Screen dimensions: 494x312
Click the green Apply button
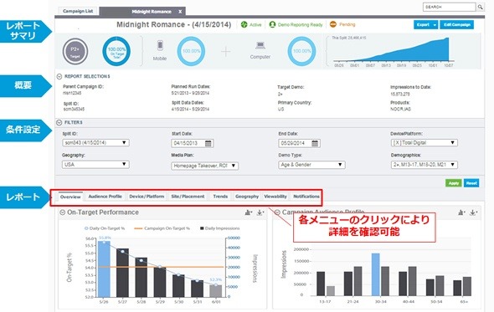click(x=453, y=183)
